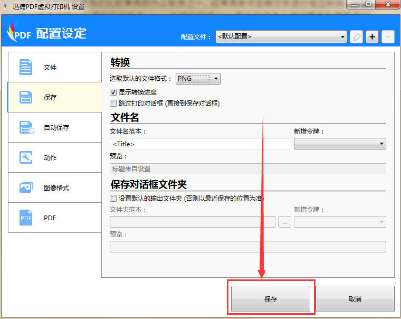The width and height of the screenshot is (401, 319).
Task: Click the pencil edit profile icon
Action: pos(357,37)
